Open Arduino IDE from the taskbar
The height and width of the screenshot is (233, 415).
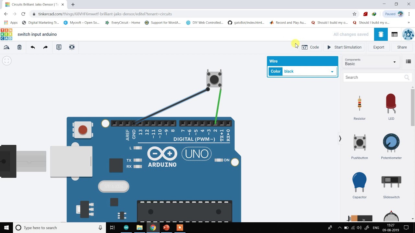coord(126,228)
